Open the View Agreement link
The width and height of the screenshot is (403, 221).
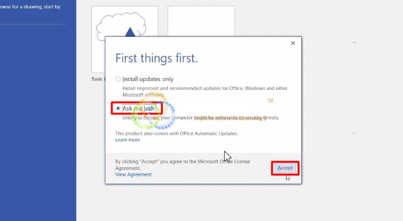point(133,174)
